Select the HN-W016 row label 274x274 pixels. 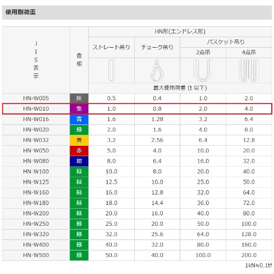[x=36, y=119]
